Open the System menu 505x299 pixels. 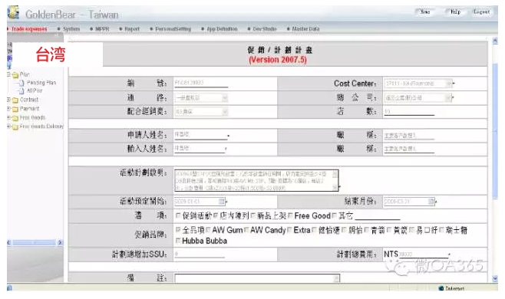pyautogui.click(x=71, y=29)
